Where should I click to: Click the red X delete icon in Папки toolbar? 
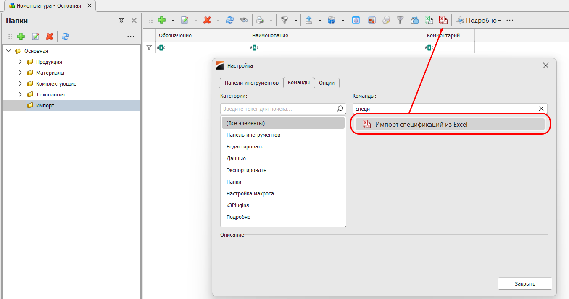(x=50, y=36)
